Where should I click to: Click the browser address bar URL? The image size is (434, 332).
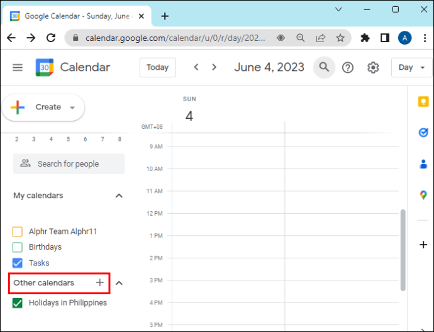pyautogui.click(x=175, y=38)
